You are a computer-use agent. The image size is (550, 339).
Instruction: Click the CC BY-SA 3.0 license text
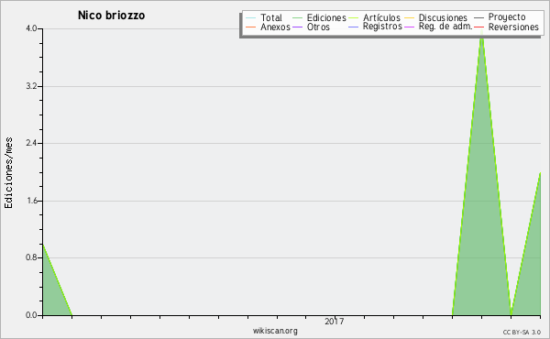pyautogui.click(x=522, y=333)
